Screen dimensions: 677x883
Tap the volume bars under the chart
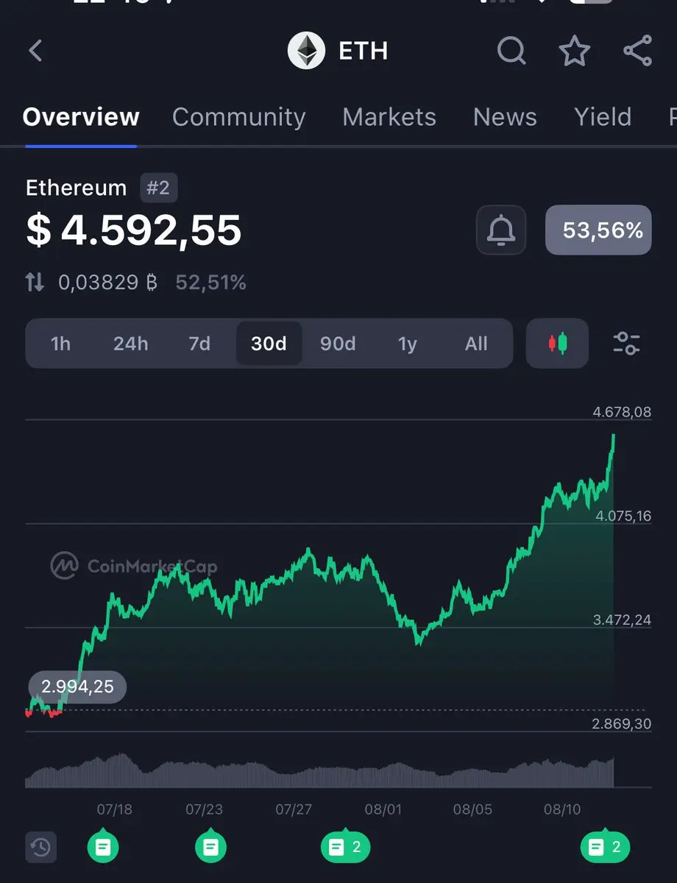pos(319,771)
